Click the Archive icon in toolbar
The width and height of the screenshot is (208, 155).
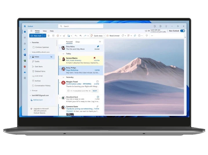(x=53, y=36)
